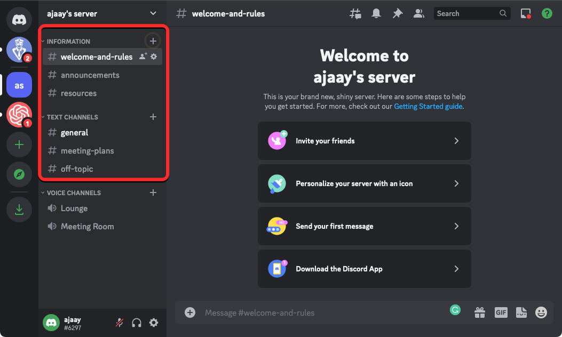Click the Search box
This screenshot has width=562, height=337.
(467, 14)
